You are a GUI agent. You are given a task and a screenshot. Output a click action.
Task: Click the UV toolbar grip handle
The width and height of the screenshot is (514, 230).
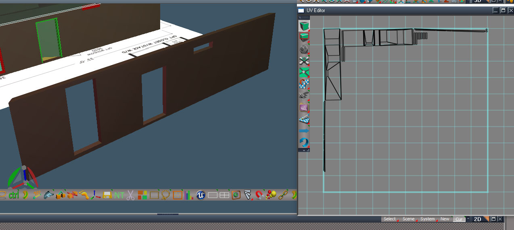(304, 18)
